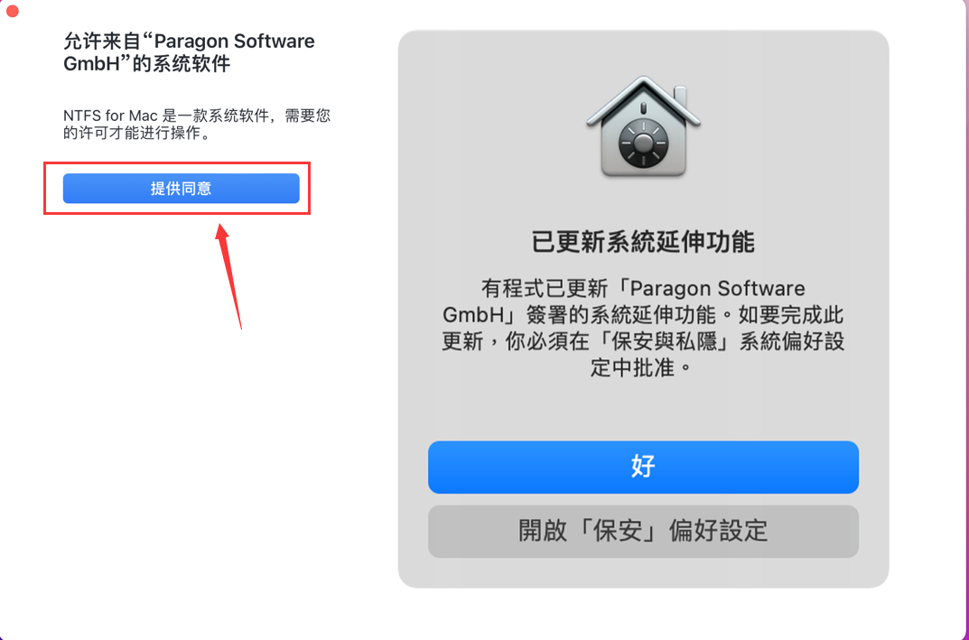This screenshot has width=969, height=640.
Task: Click the safe dial on the house icon
Action: pyautogui.click(x=643, y=144)
